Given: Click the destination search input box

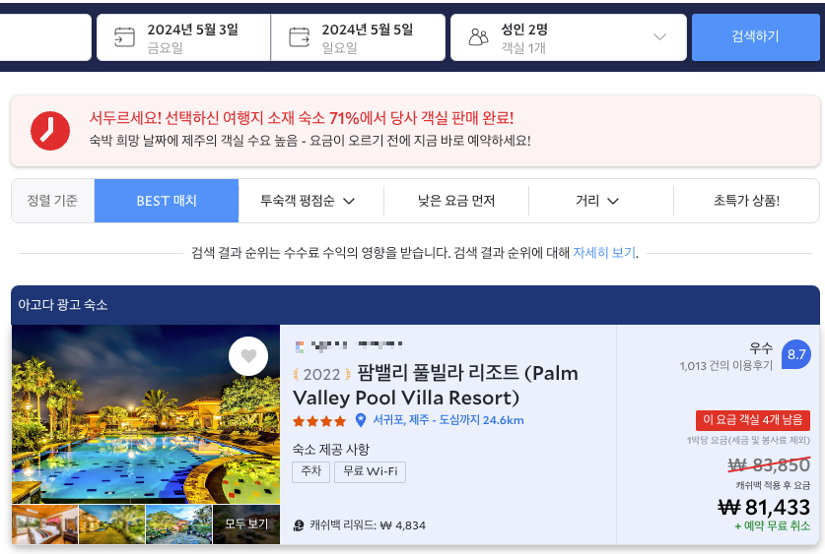Looking at the screenshot, I should coord(45,37).
